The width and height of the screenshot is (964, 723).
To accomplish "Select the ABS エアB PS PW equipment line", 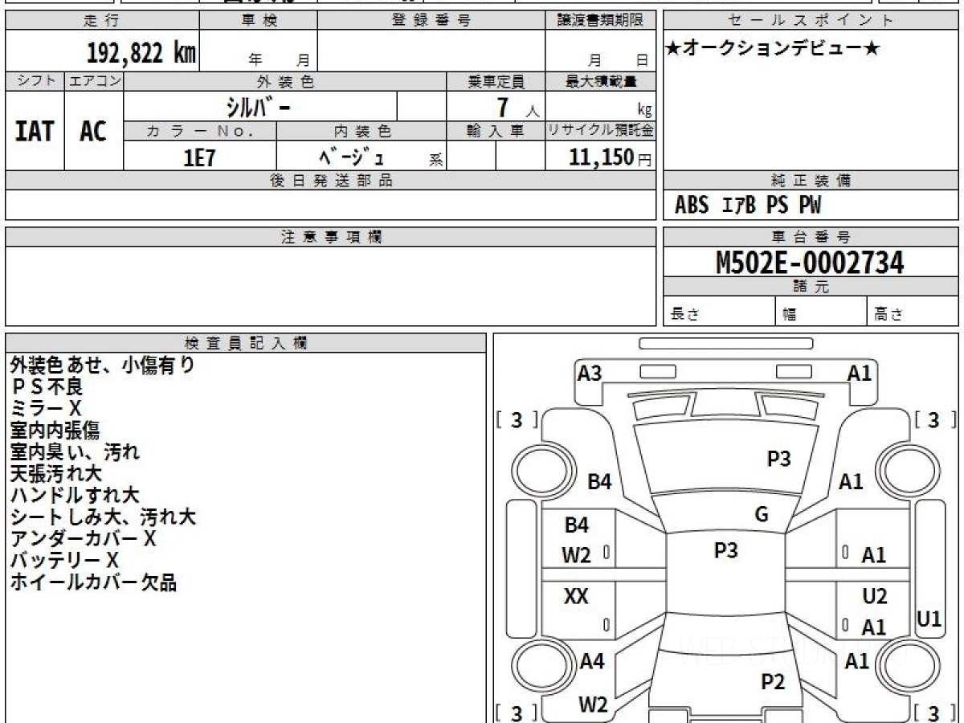I will (747, 206).
